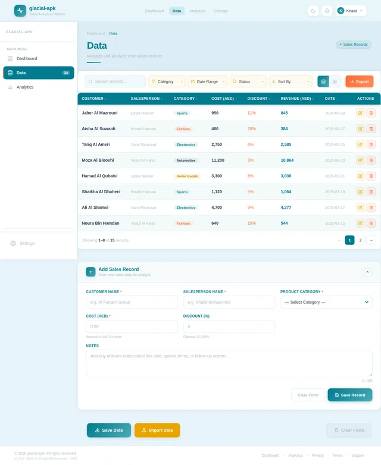Image resolution: width=381 pixels, height=465 pixels.
Task: Open the Category filter dropdown
Action: pos(167,81)
